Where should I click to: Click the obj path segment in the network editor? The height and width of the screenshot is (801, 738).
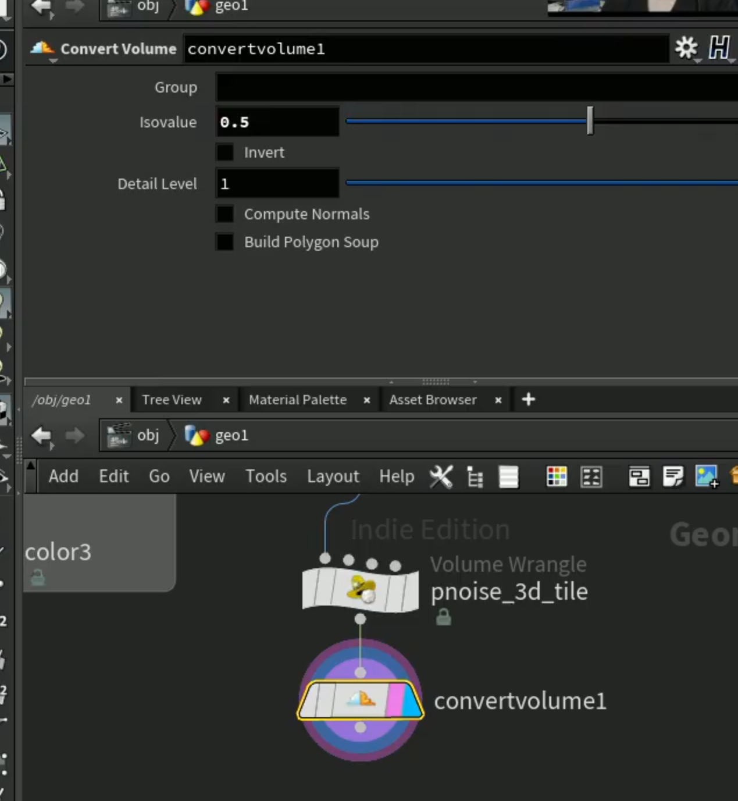click(x=134, y=435)
